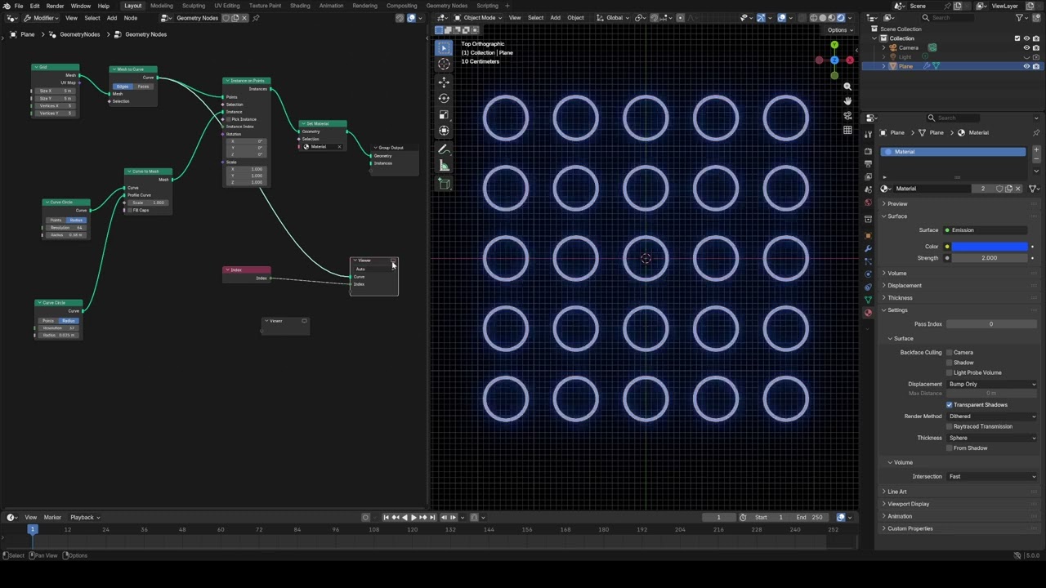The image size is (1046, 588).
Task: Open the Modifiers wrench tab in Properties
Action: pos(868,248)
